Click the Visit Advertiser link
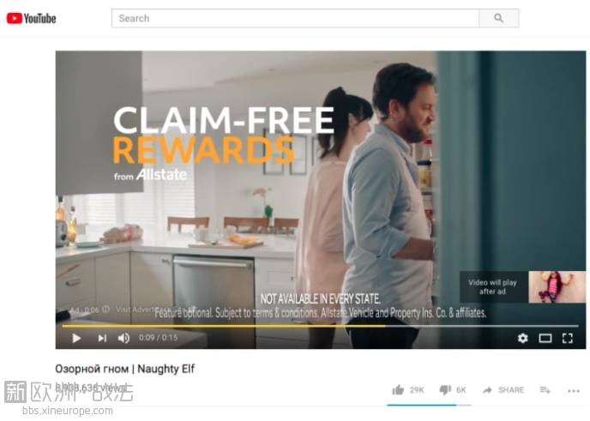 (136, 310)
